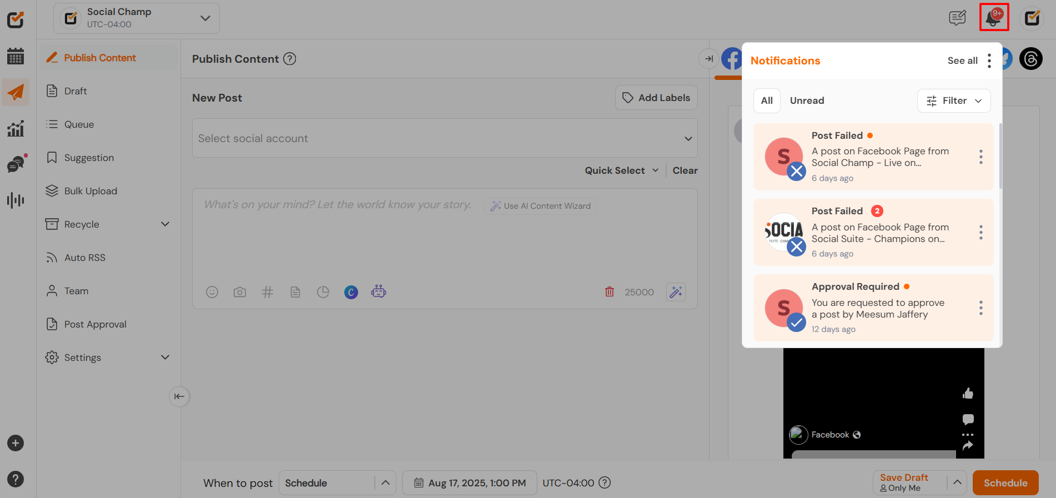Add media with the camera icon

[240, 292]
